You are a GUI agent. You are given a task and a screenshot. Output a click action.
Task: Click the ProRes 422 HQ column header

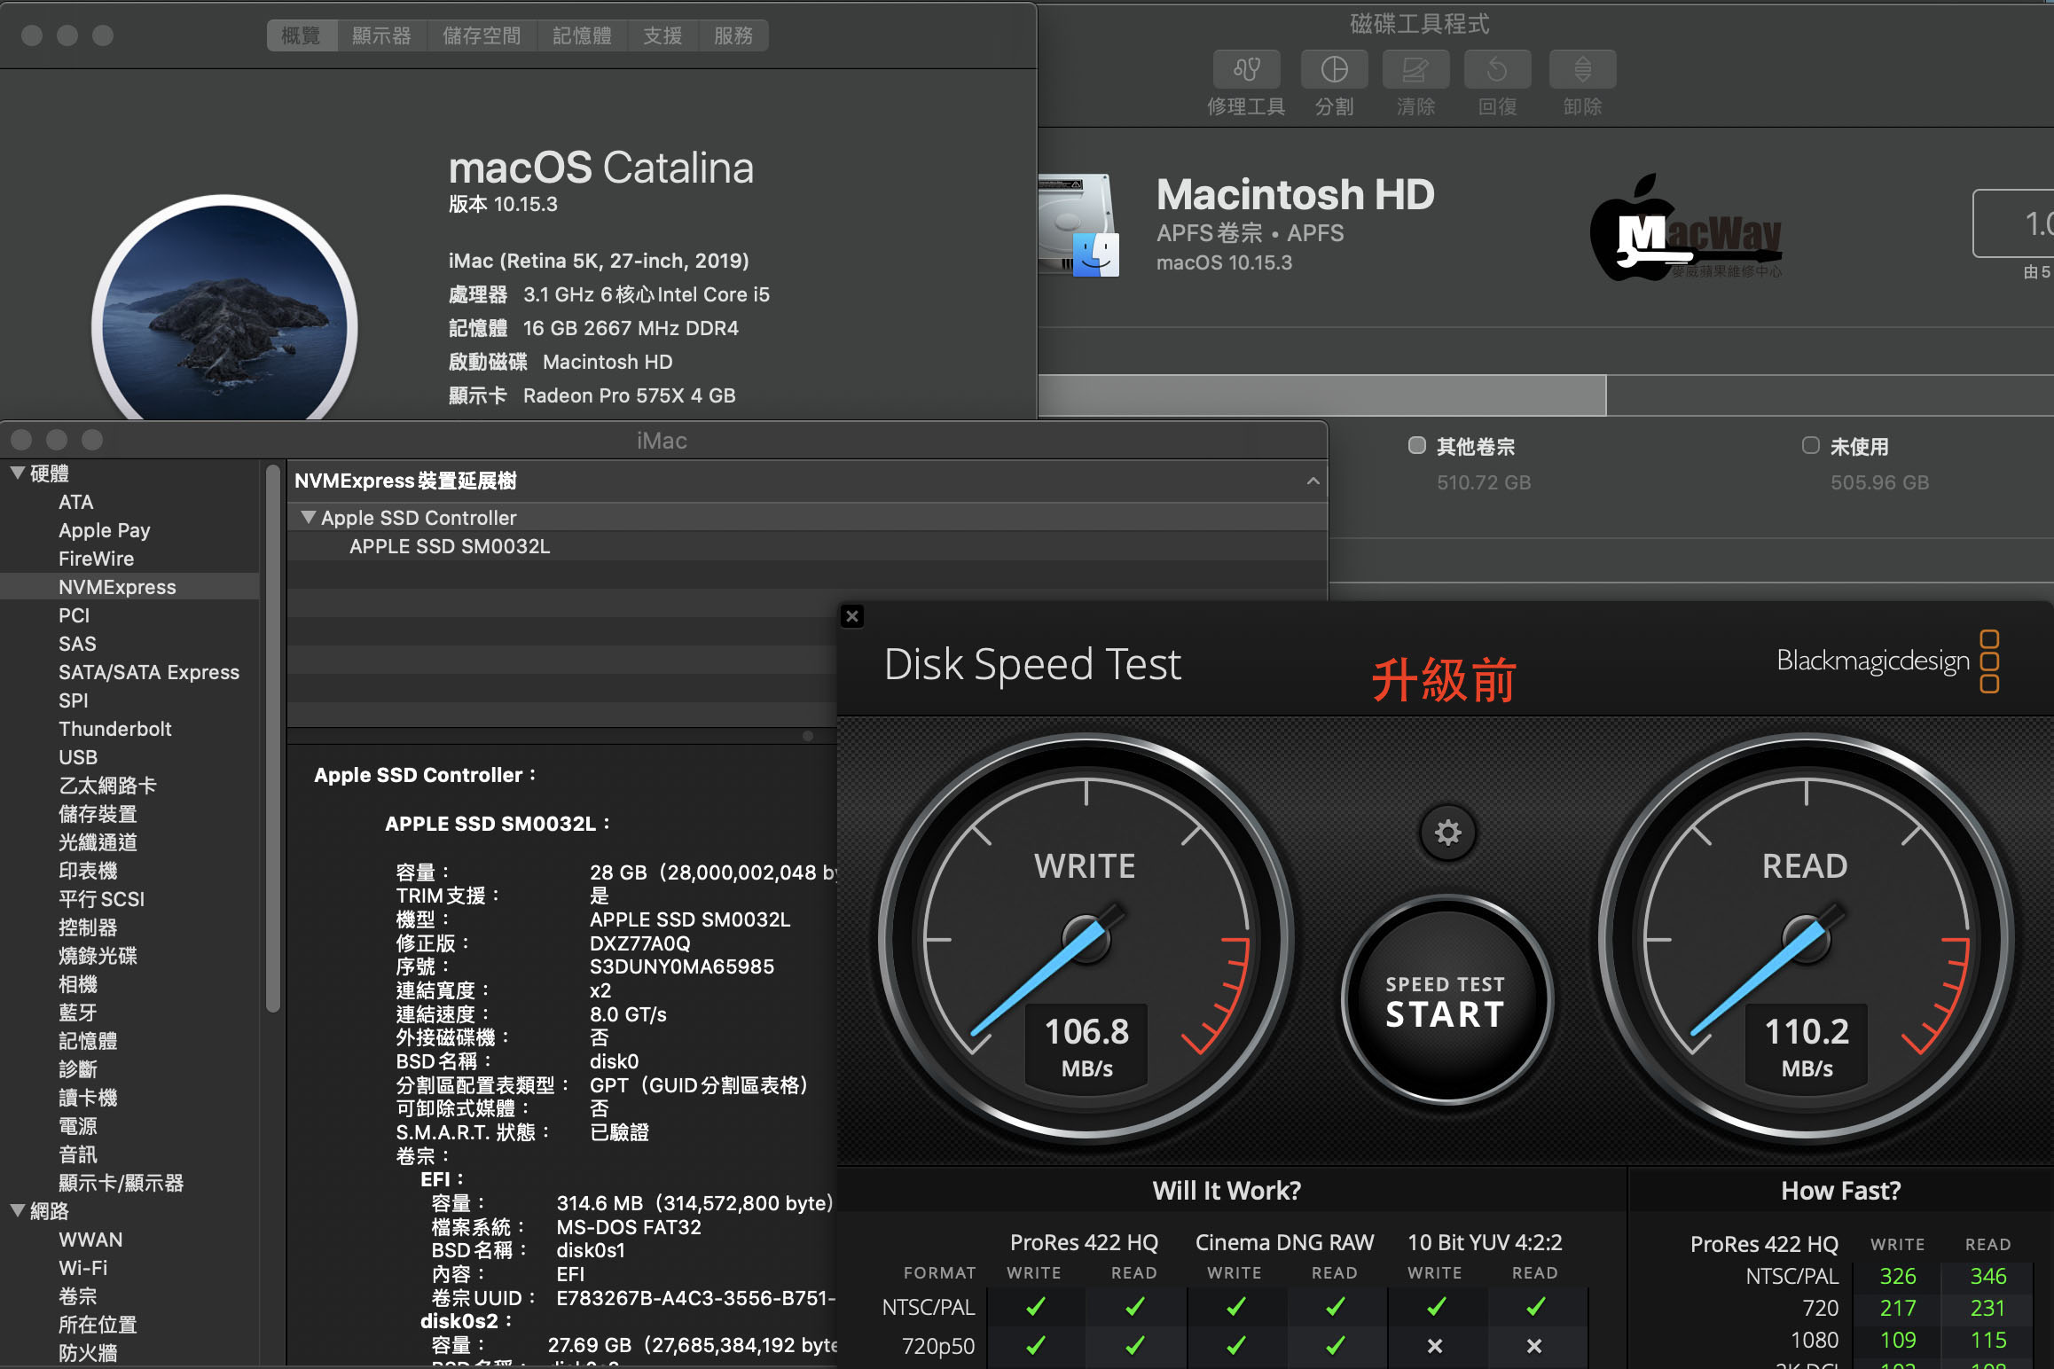coord(1084,1242)
